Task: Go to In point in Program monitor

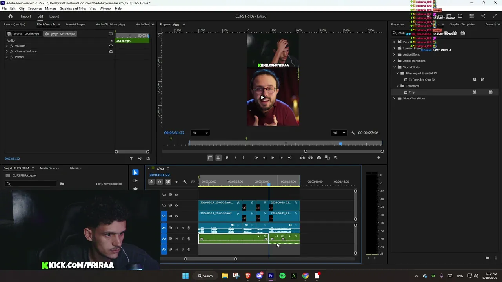Action: pyautogui.click(x=256, y=158)
